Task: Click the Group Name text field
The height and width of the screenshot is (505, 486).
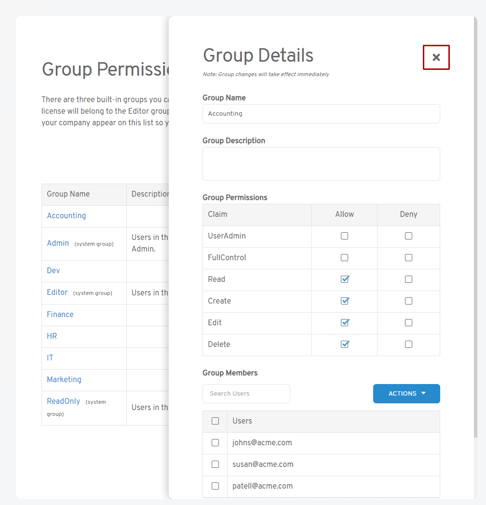Action: point(321,114)
